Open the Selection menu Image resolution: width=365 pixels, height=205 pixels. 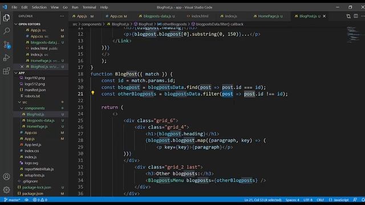pos(39,7)
